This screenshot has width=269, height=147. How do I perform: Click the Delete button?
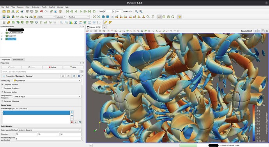pos(53,67)
